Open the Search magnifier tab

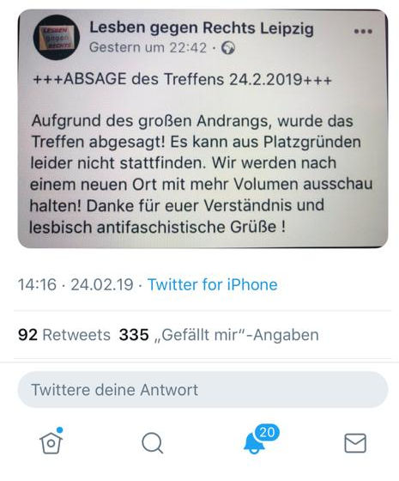click(153, 443)
